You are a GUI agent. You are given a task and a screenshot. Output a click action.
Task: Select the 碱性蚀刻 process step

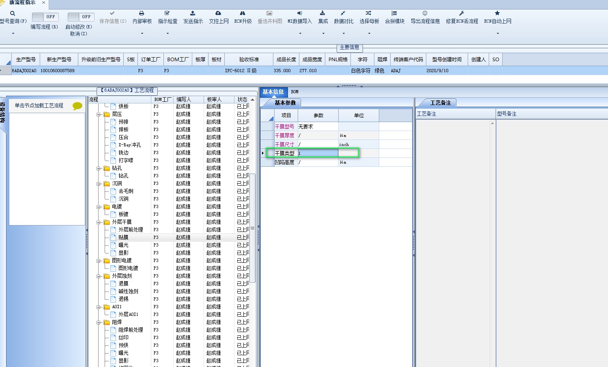[128, 292]
